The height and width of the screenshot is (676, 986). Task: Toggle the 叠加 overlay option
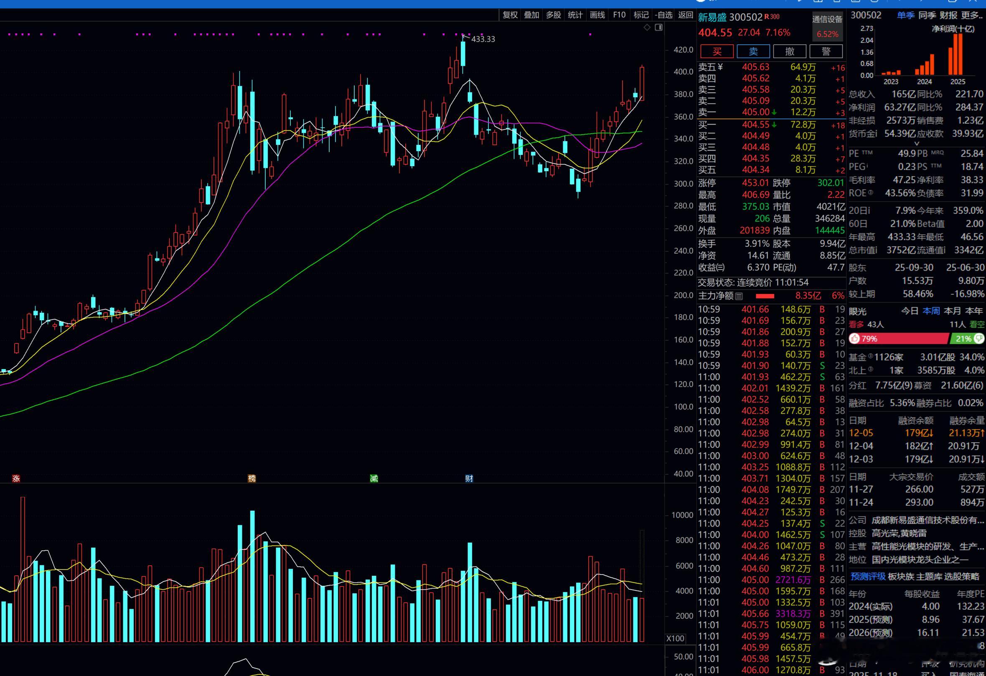(531, 15)
